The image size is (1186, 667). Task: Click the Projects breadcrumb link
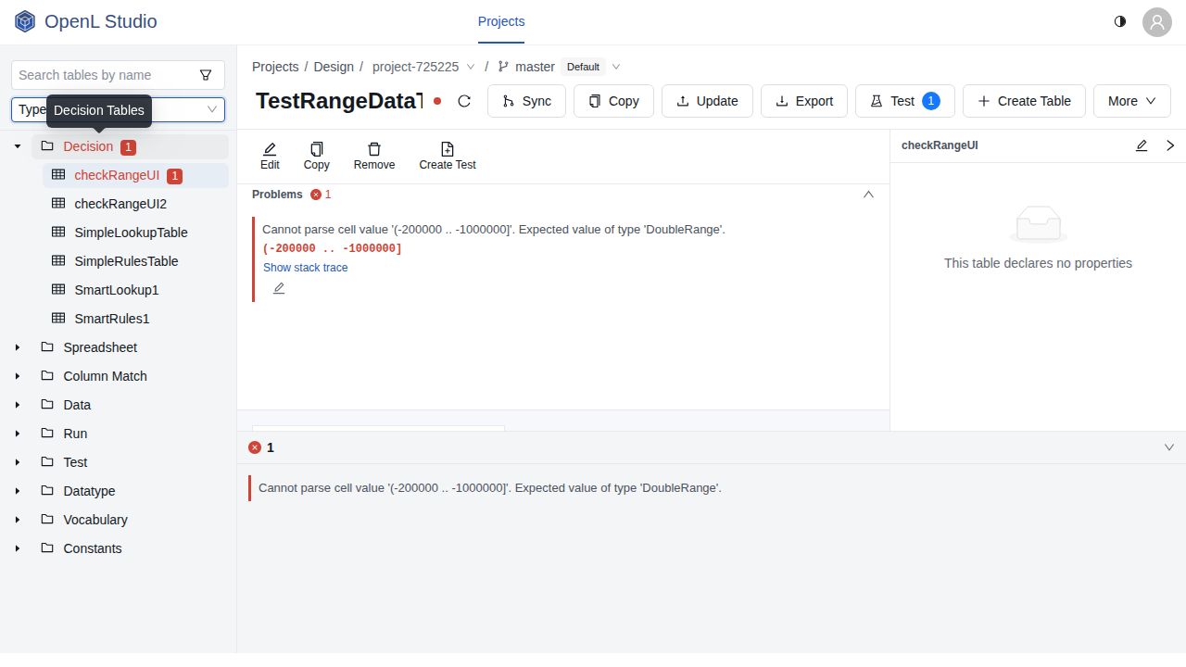pos(275,67)
